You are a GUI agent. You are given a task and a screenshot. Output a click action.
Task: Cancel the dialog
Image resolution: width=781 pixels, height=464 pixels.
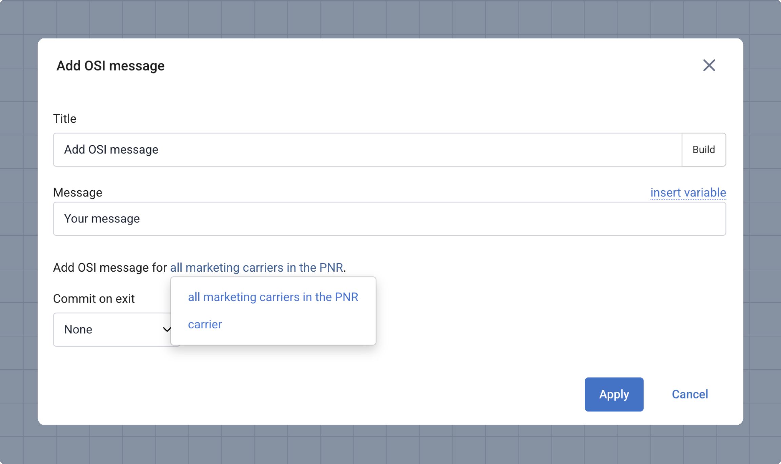689,394
